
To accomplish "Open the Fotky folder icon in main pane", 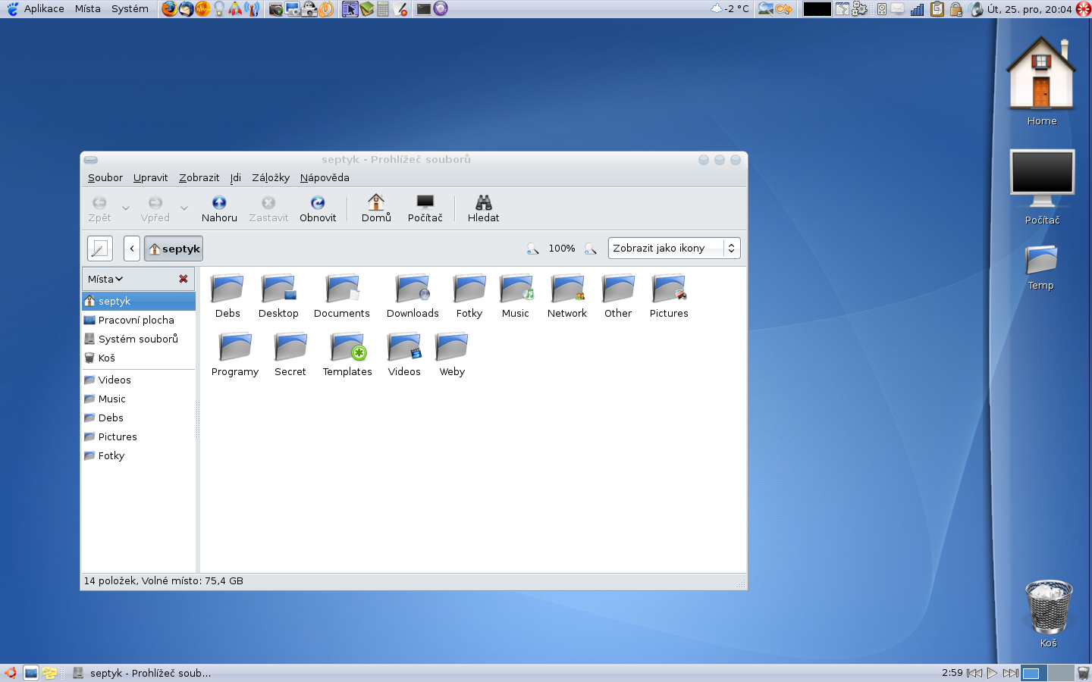I will [x=469, y=289].
